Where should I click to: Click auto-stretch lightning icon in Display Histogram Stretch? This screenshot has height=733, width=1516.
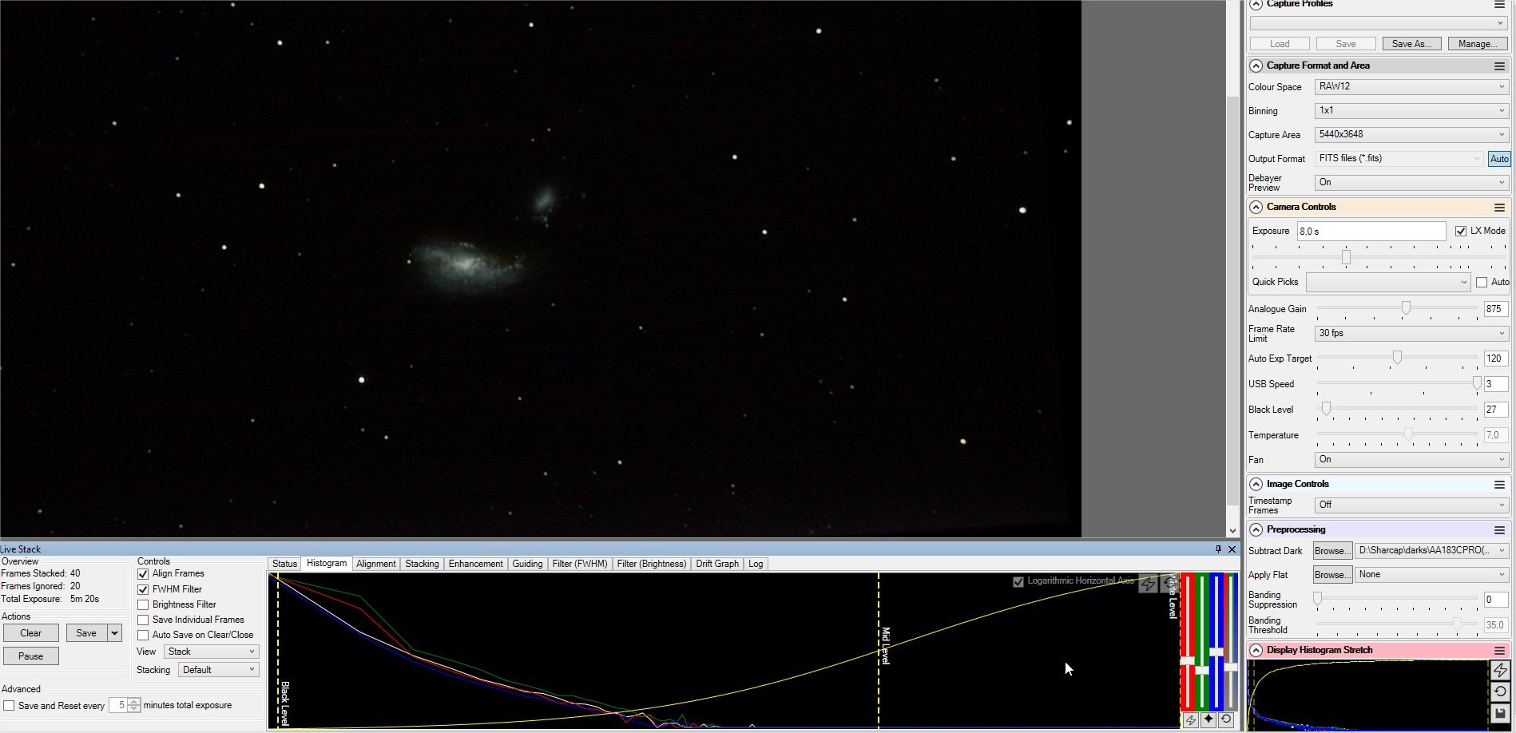click(x=1500, y=670)
